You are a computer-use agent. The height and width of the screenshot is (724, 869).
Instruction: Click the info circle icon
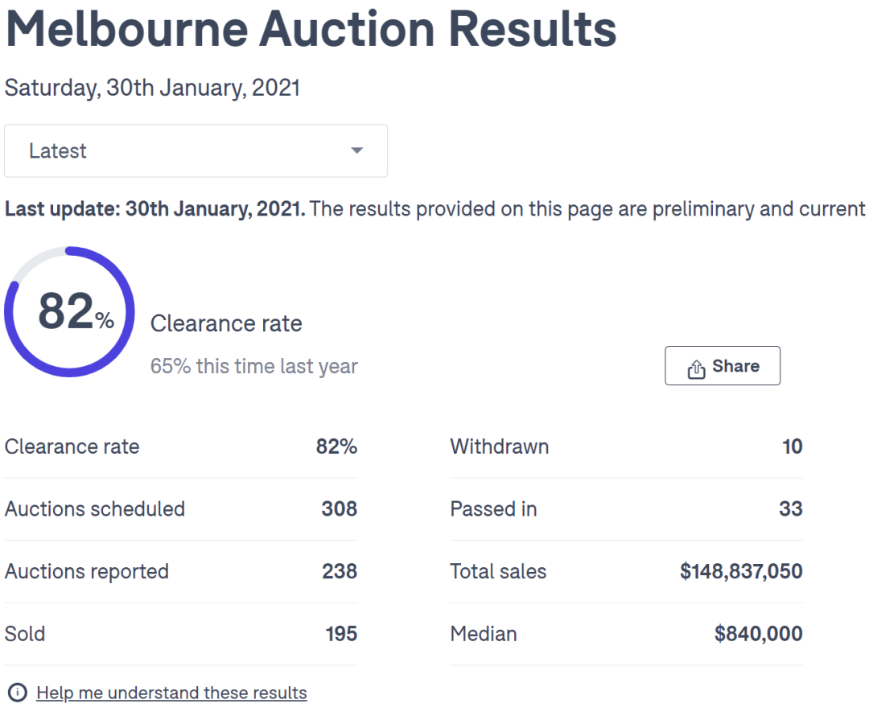(18, 693)
